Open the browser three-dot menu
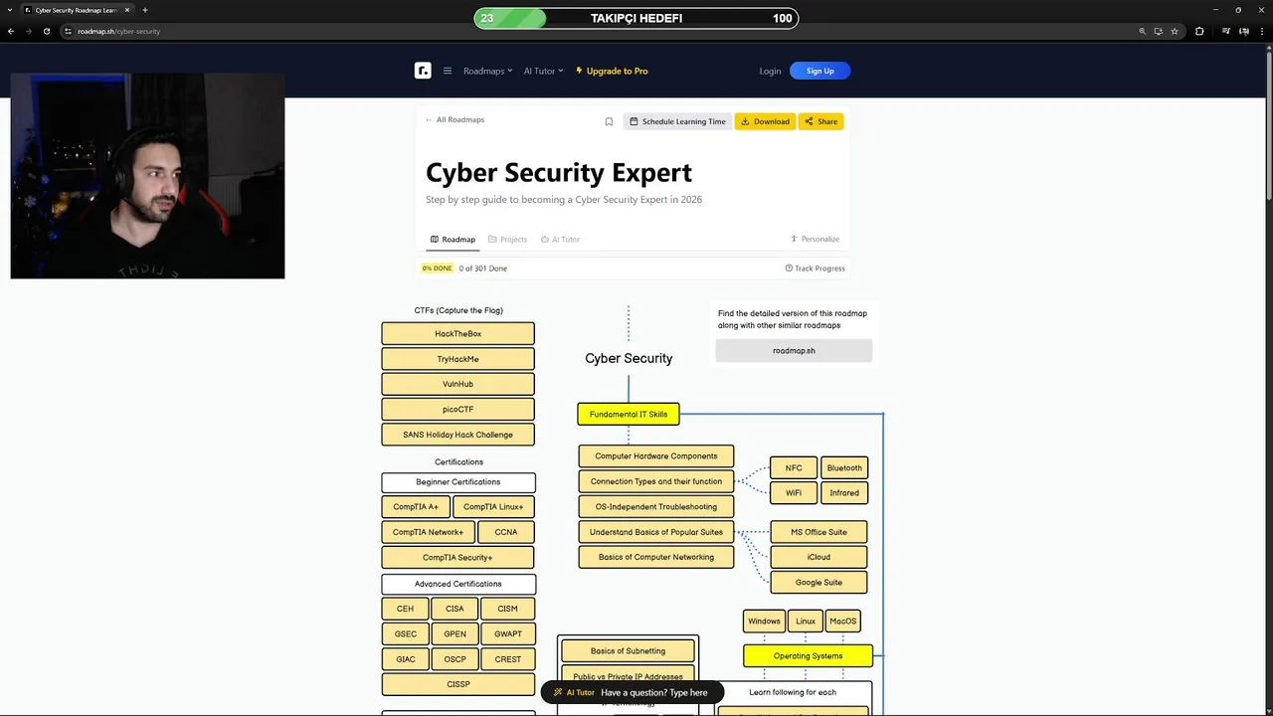This screenshot has height=716, width=1273. pyautogui.click(x=1260, y=31)
